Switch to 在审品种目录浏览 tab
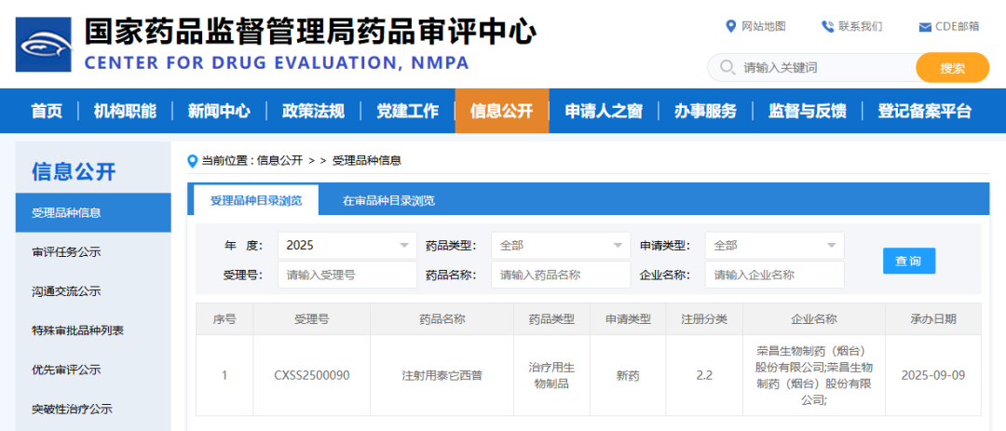 point(388,200)
